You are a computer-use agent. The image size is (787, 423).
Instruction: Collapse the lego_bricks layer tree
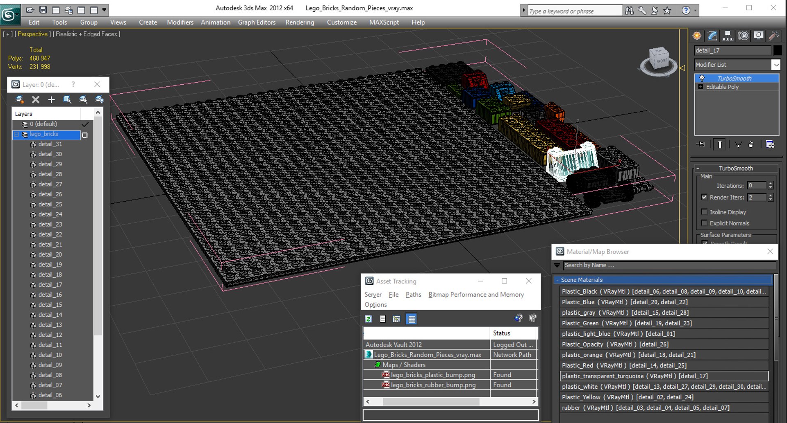pyautogui.click(x=16, y=134)
